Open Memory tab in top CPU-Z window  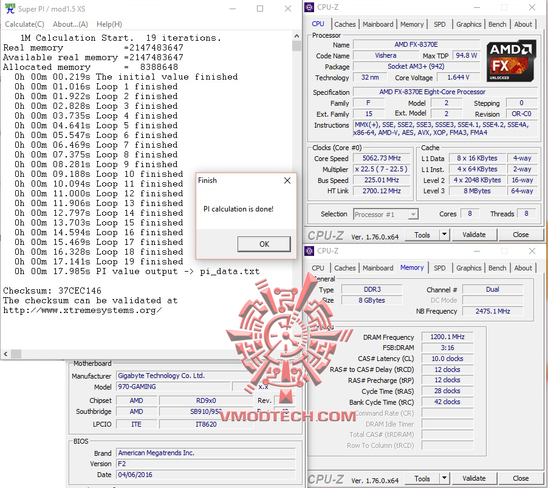412,24
